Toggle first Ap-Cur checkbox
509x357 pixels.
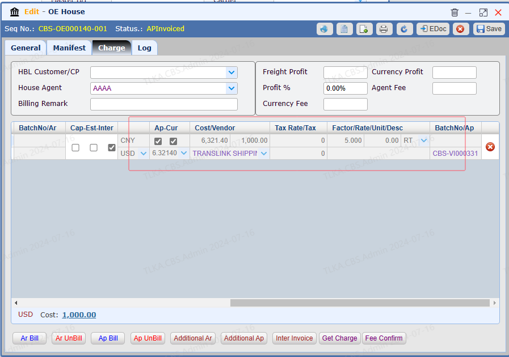(158, 141)
